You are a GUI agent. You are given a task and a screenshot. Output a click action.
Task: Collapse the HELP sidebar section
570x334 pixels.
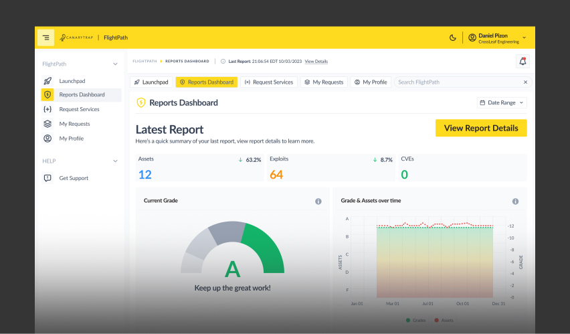(x=115, y=161)
